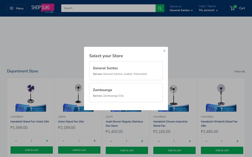Add Union Stand Fan 16in to cart

79,150
